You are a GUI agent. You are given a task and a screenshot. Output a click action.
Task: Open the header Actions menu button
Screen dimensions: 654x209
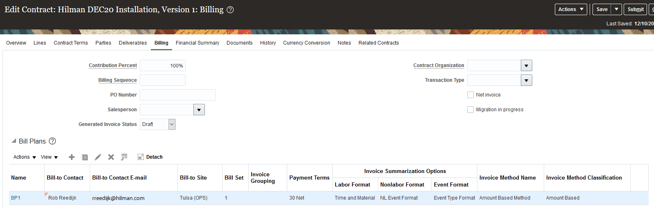571,9
